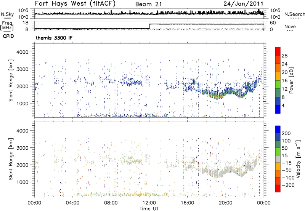305x211 pixels.
Task: Click the date "24/Jan/2011"
Action: tap(243, 3)
